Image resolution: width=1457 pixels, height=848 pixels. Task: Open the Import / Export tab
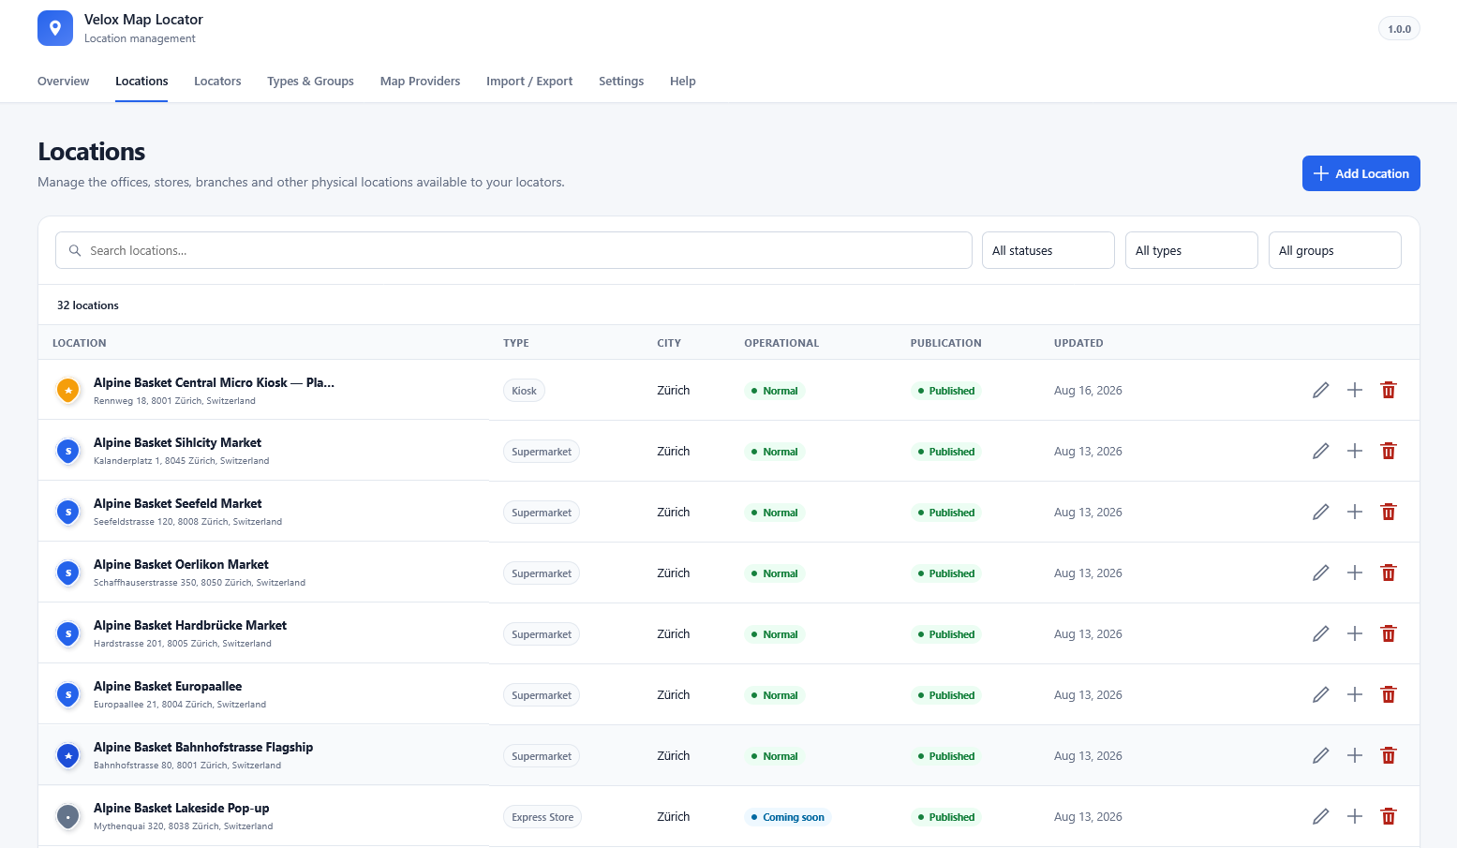(x=529, y=82)
